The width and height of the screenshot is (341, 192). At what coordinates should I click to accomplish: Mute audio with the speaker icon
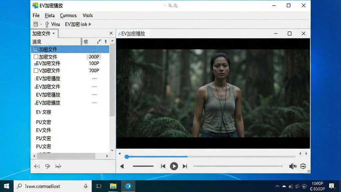pyautogui.click(x=293, y=166)
